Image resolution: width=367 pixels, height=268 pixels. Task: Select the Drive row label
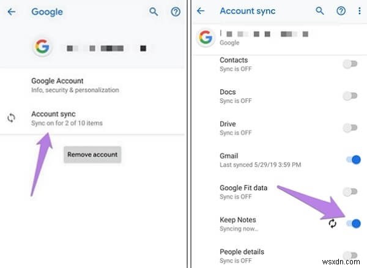(228, 124)
